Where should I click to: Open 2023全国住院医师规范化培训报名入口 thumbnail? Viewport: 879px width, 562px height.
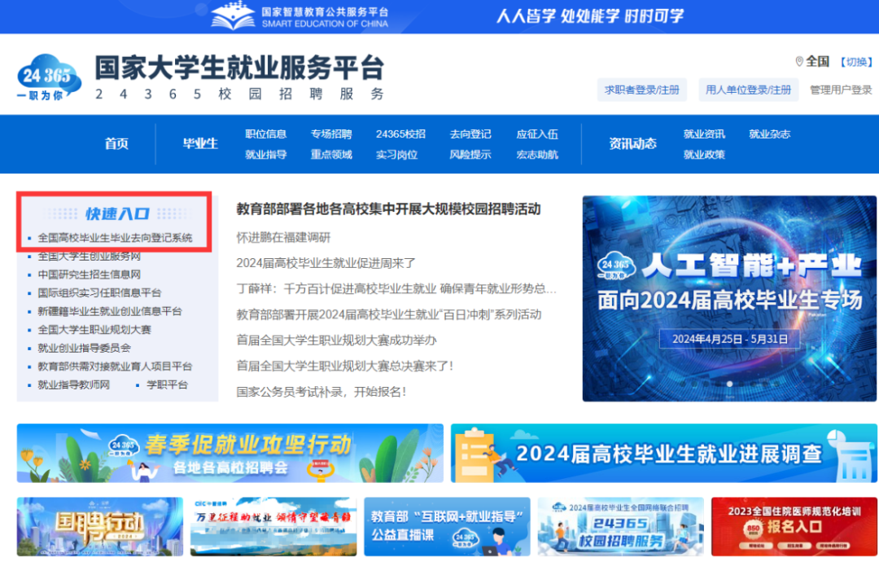click(794, 527)
